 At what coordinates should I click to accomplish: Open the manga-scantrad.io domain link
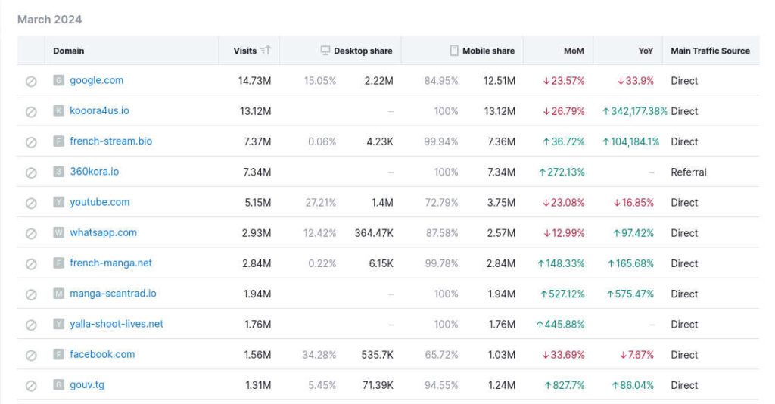click(x=113, y=294)
